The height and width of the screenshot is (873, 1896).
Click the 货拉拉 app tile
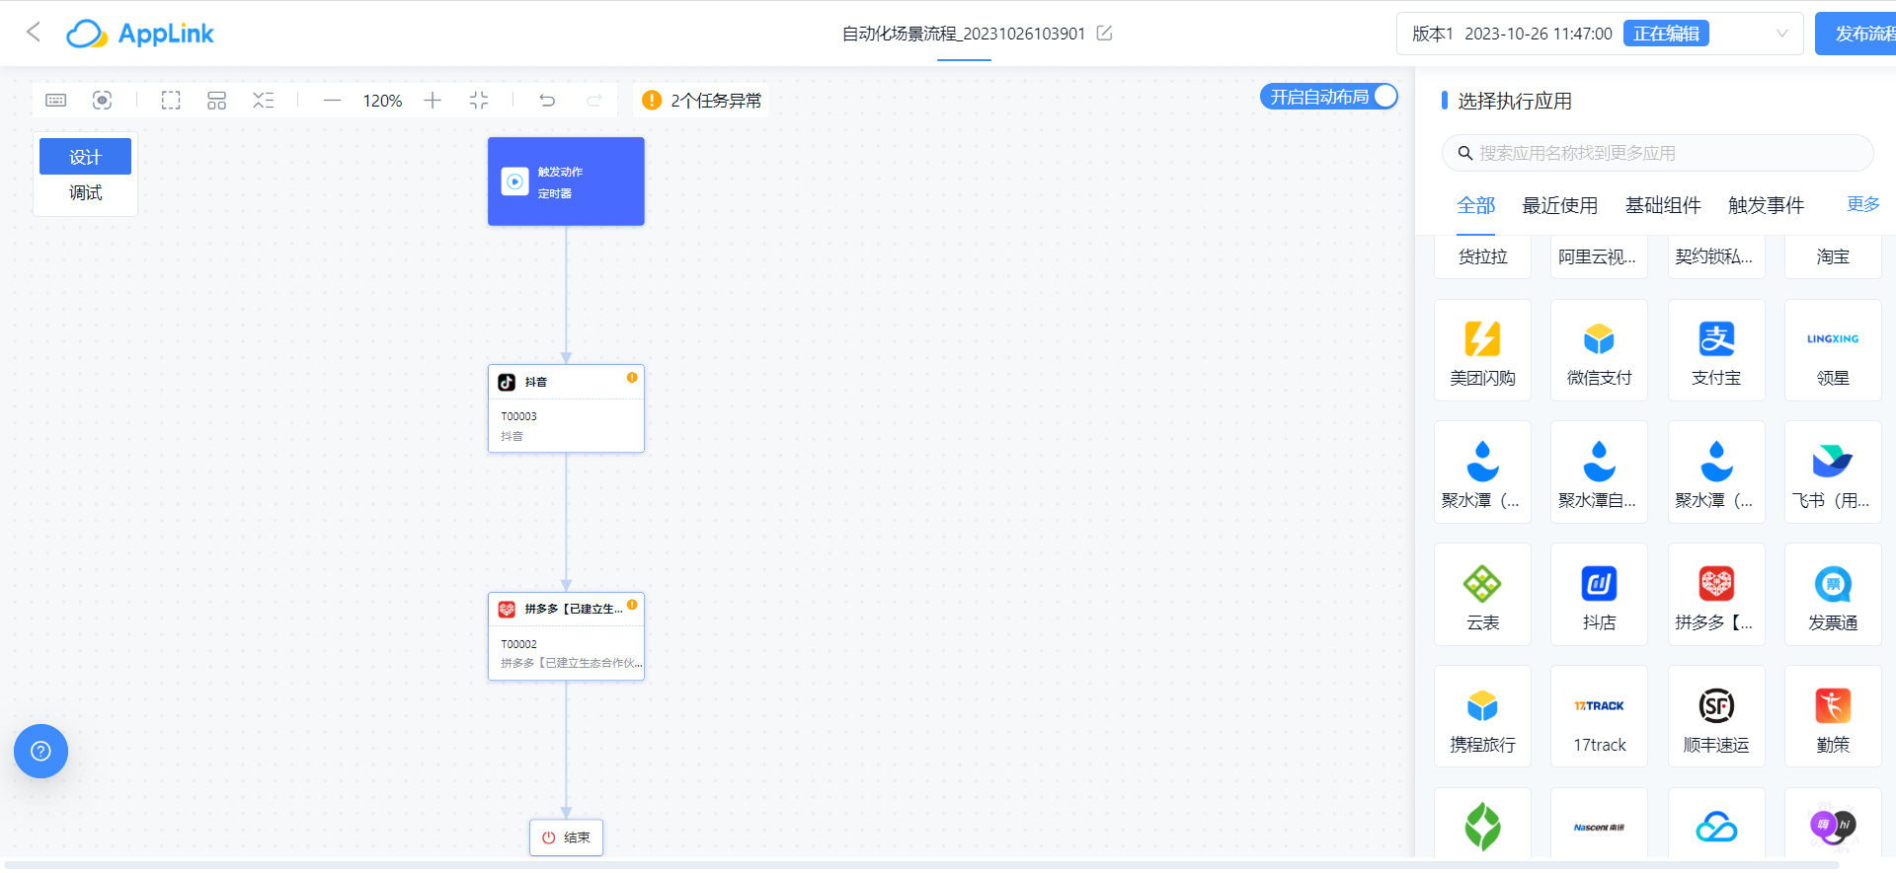1482,256
